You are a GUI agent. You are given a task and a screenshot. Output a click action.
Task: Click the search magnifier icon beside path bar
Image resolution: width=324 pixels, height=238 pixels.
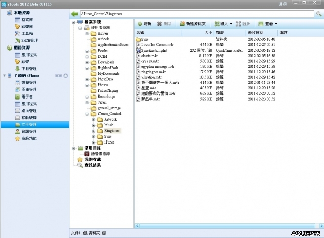pyautogui.click(x=319, y=14)
